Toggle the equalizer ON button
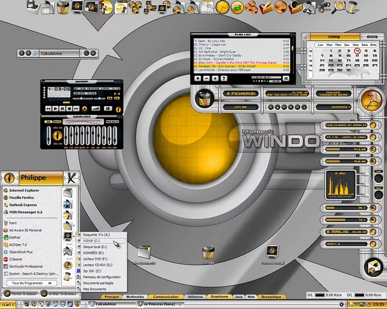Screen dimensions: 387x309 tap(48, 121)
